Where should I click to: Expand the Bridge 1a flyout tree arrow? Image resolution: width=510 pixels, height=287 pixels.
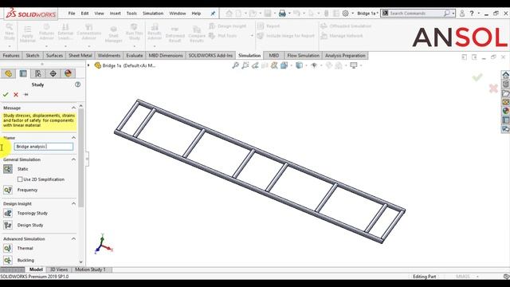click(88, 65)
